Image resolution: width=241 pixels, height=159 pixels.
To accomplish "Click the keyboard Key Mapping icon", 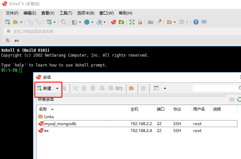I will (151, 22).
